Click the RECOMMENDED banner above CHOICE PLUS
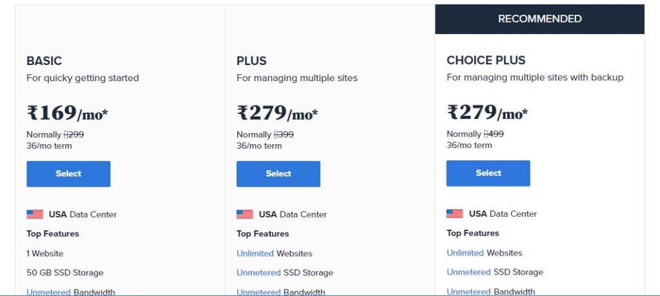This screenshot has width=660, height=296. click(x=539, y=19)
